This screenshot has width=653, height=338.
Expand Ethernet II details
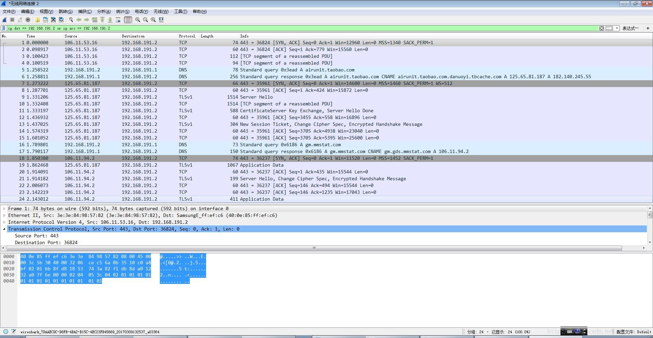pyautogui.click(x=4, y=215)
